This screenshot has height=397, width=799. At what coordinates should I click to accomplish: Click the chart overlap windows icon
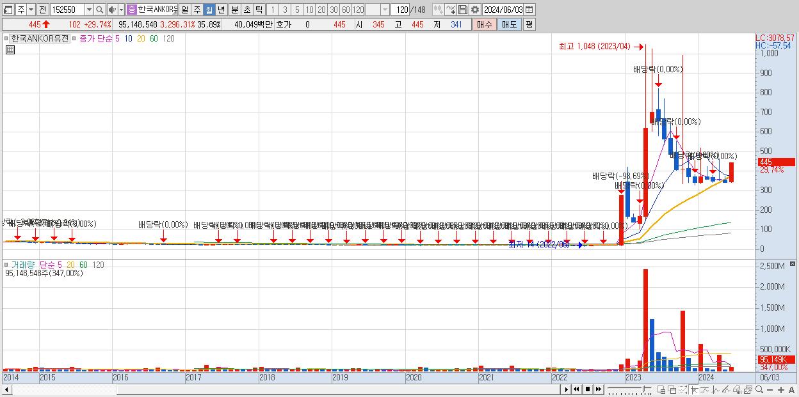click(672, 389)
